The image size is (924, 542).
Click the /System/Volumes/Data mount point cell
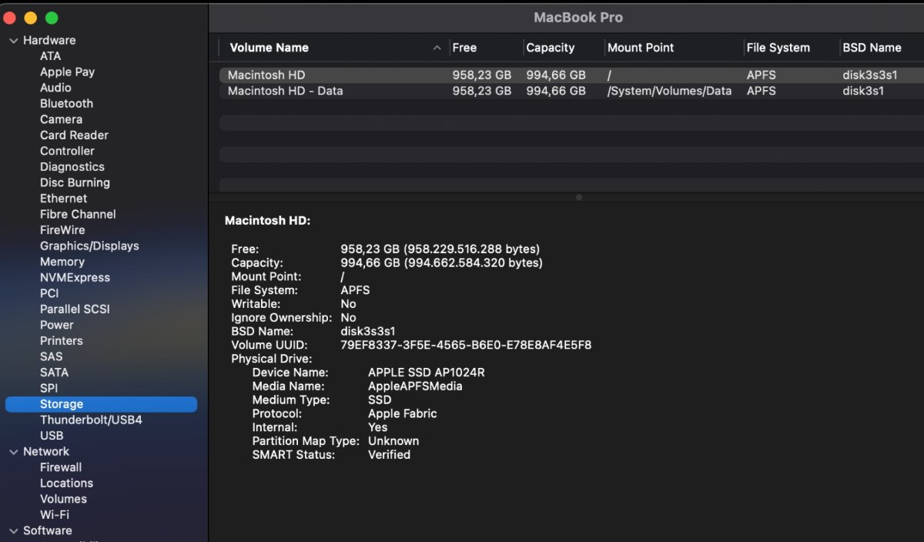(669, 91)
